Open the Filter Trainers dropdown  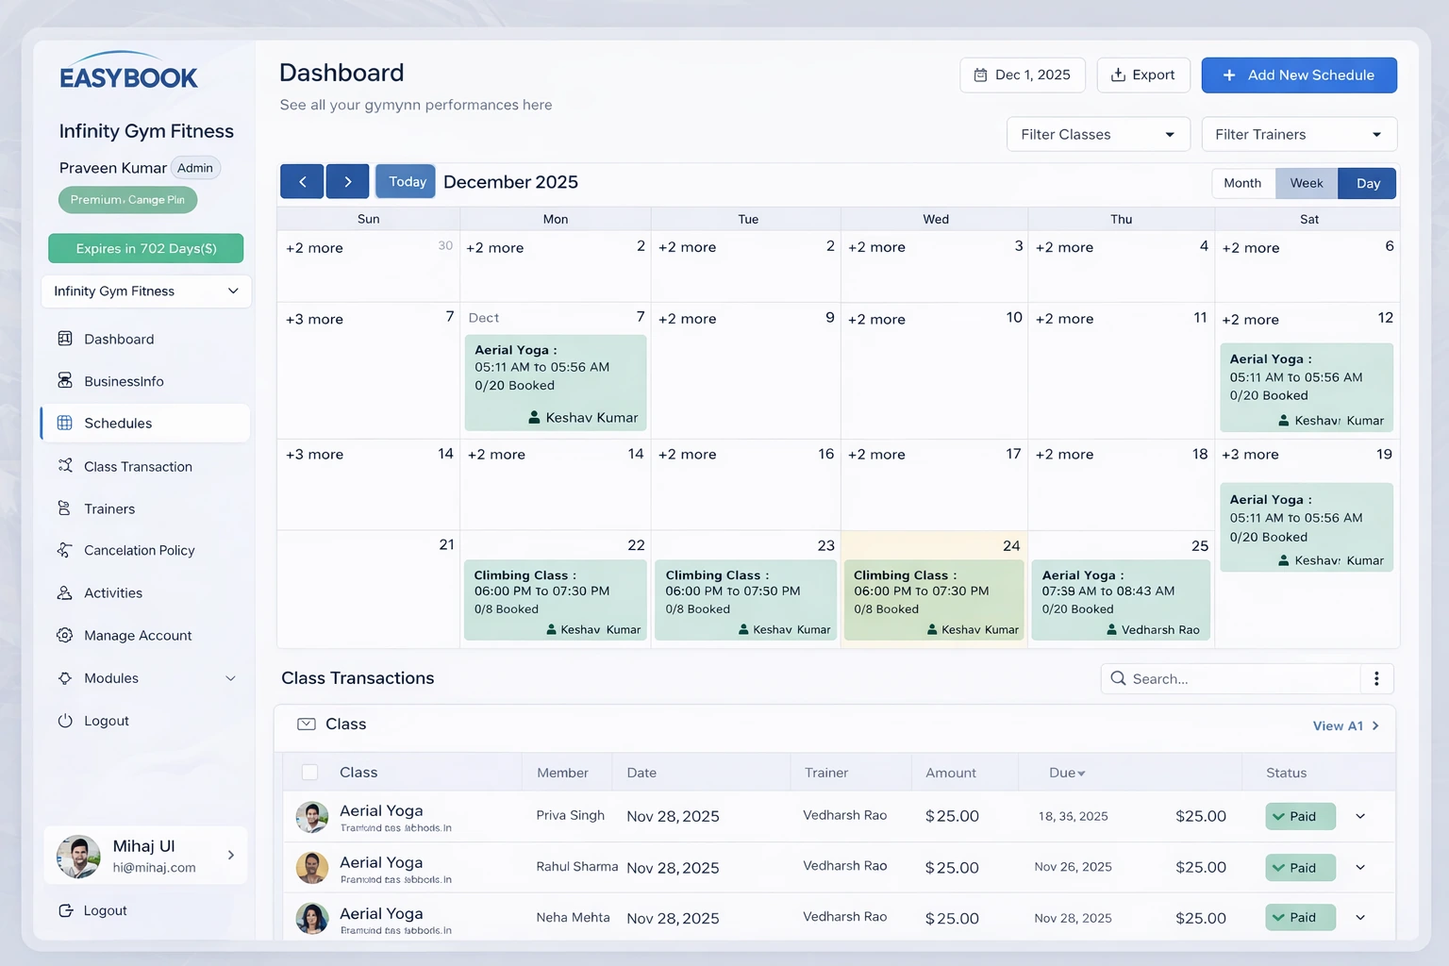pos(1298,135)
